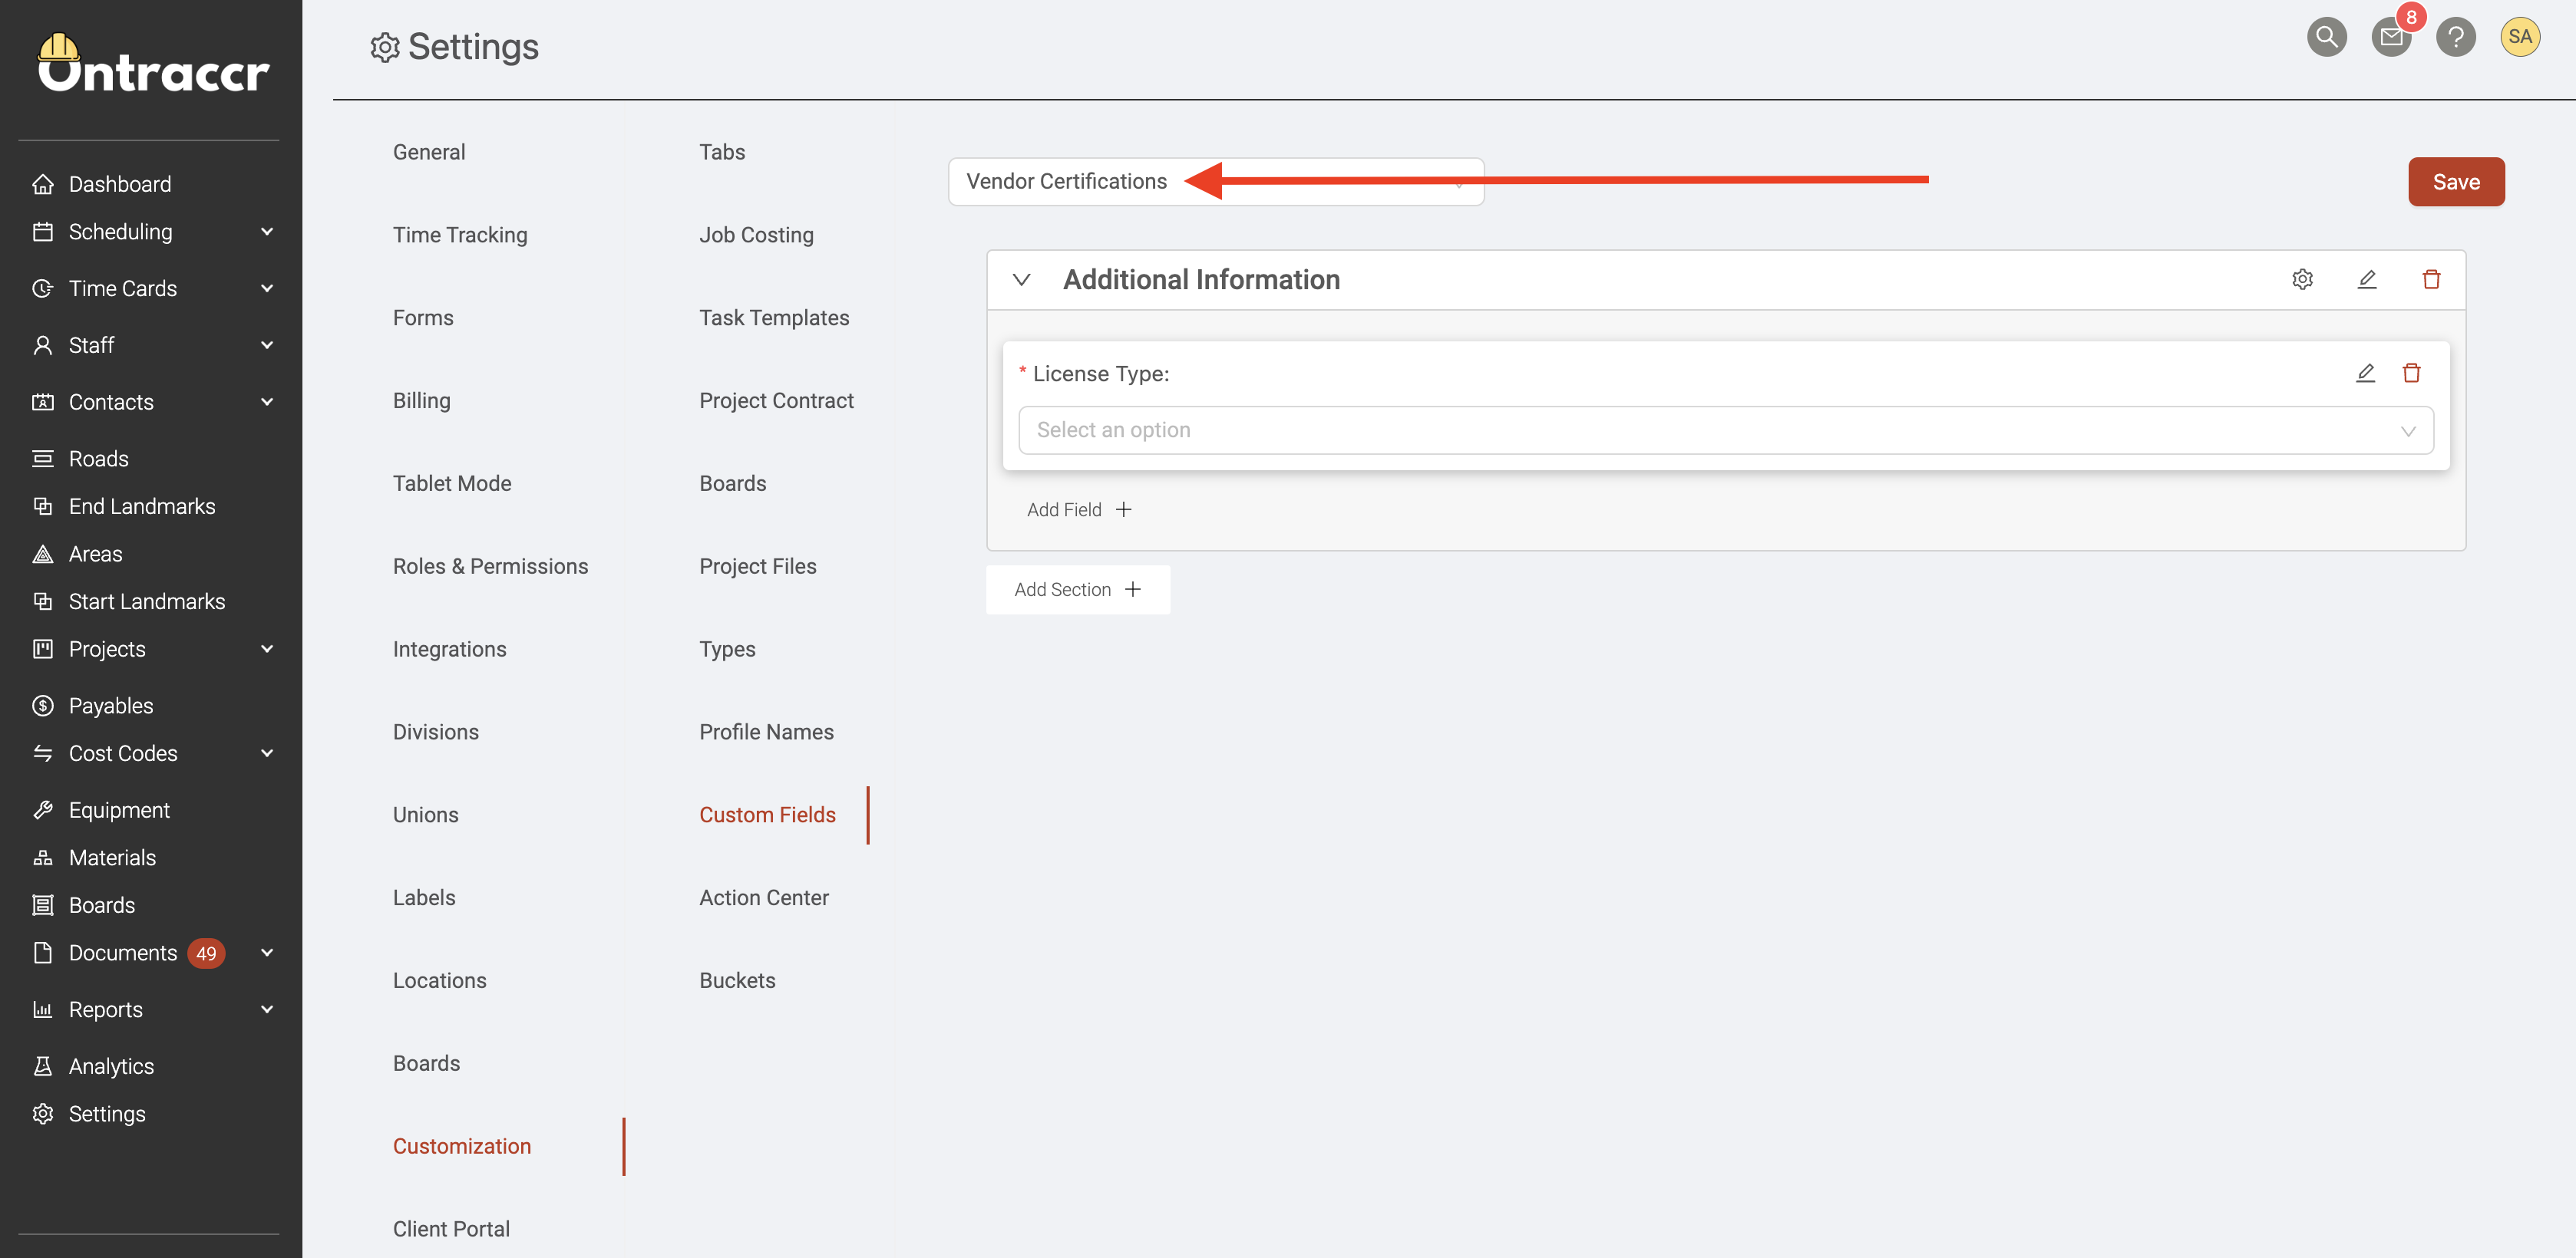Viewport: 2576px width, 1258px height.
Task: Click the sidebar Boards icon
Action: click(x=43, y=904)
